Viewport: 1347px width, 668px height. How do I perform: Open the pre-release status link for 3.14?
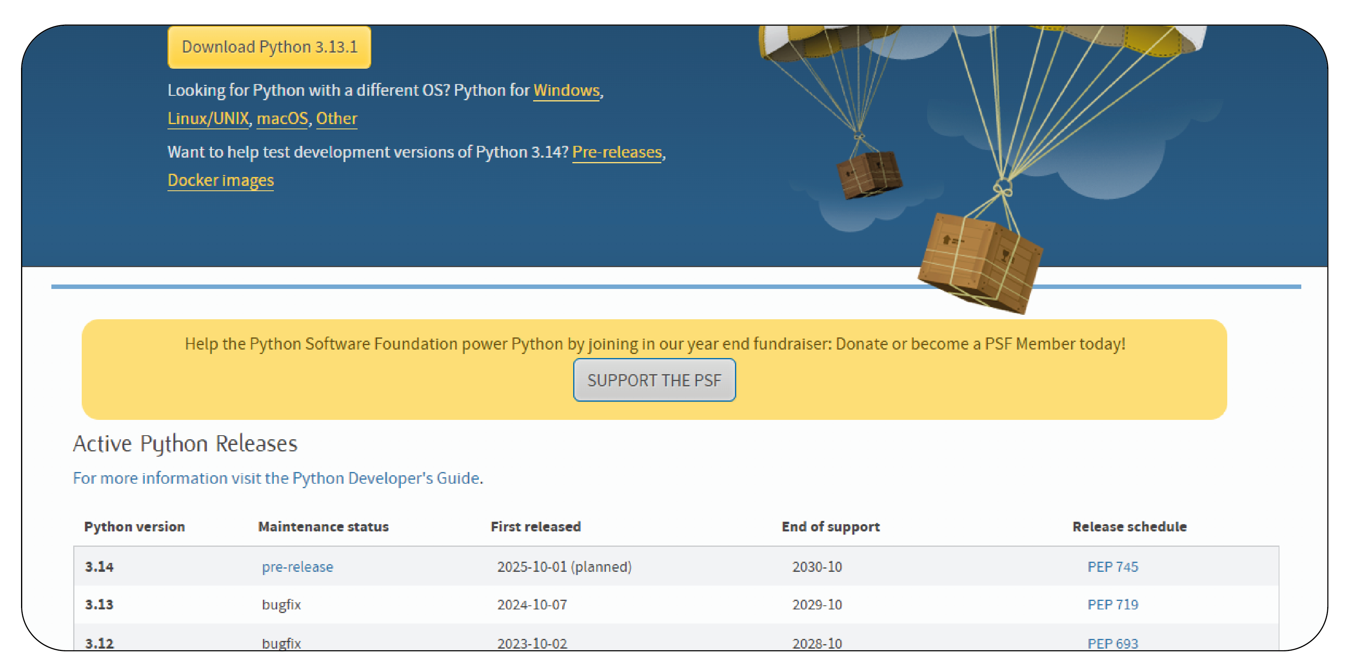coord(298,567)
